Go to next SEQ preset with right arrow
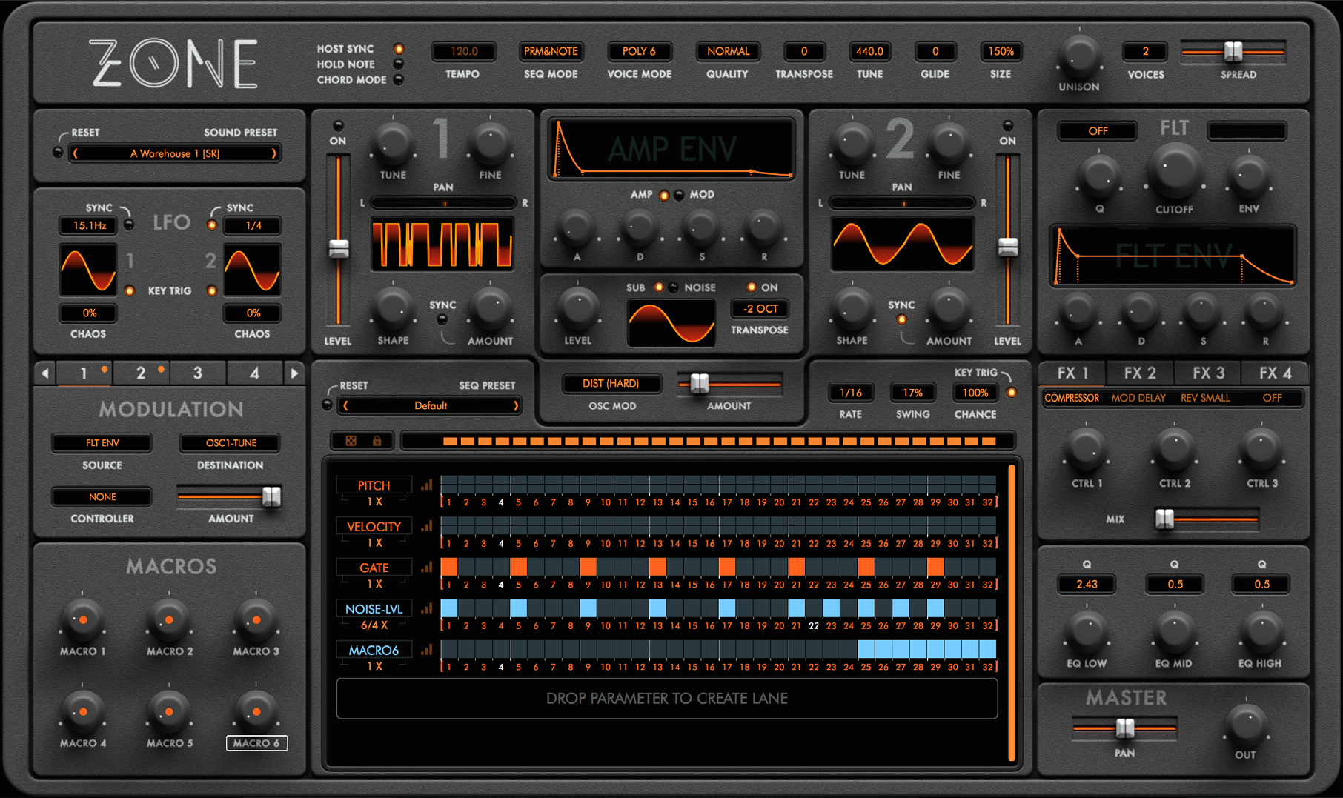This screenshot has height=798, width=1343. (516, 405)
